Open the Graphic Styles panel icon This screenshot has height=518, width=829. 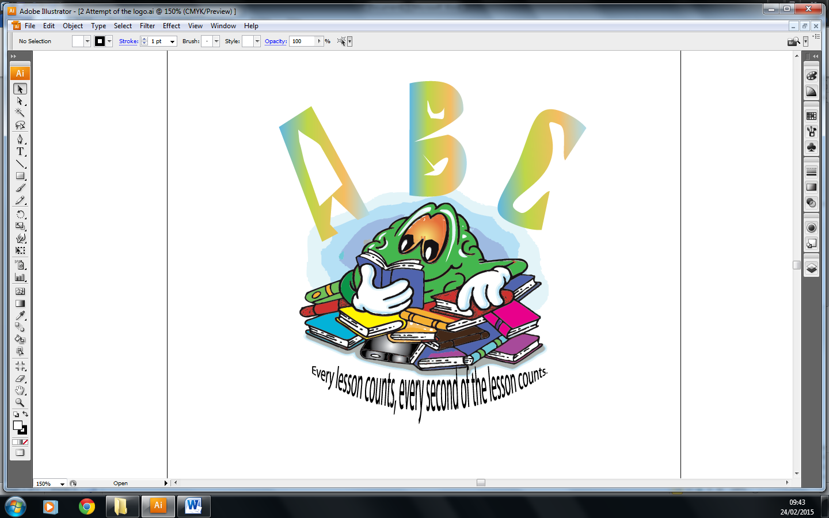pyautogui.click(x=812, y=244)
